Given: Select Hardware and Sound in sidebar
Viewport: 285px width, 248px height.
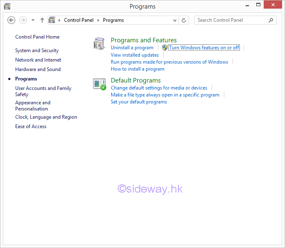Looking at the screenshot, I should click(38, 69).
